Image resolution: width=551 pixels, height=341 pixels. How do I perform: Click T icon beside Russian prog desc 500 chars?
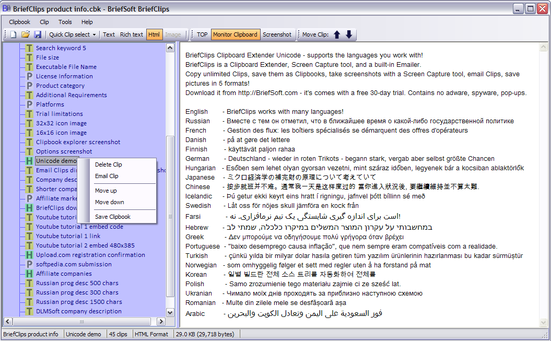(30, 284)
